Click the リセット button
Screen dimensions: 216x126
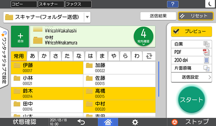pos(196,16)
